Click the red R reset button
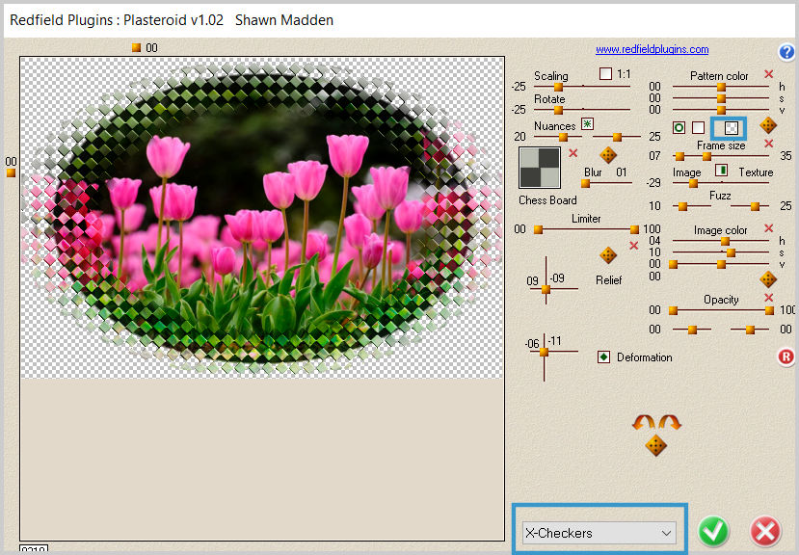Screen dimensions: 799x555 786,357
